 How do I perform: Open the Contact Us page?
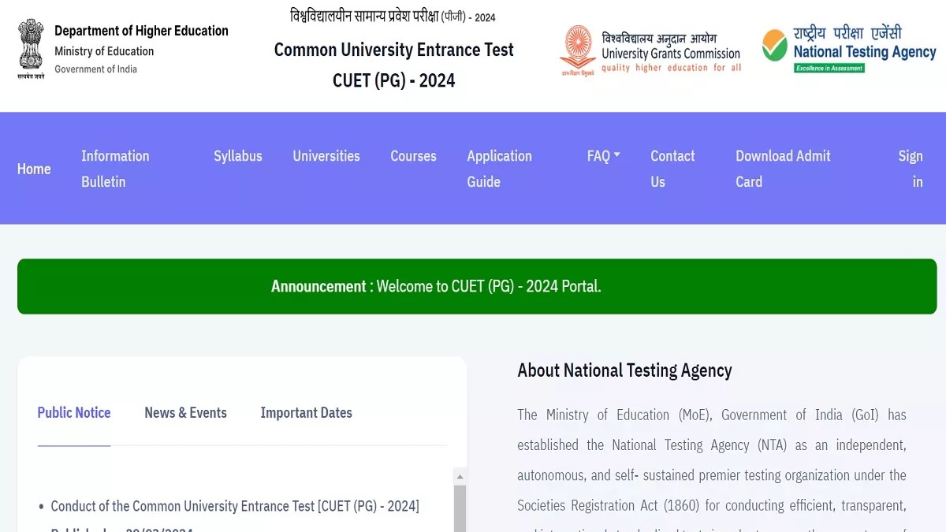[x=672, y=169]
